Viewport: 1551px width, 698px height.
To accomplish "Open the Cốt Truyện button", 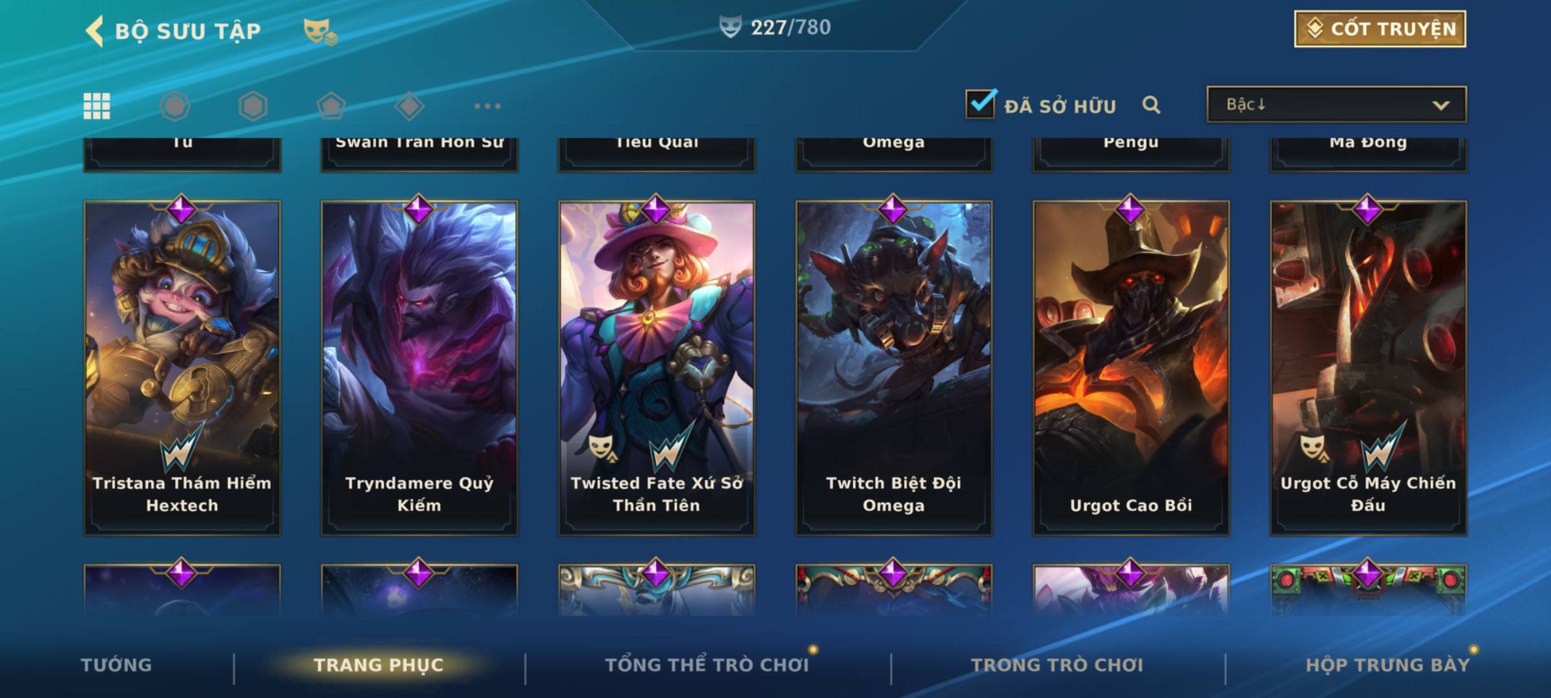I will pos(1380,29).
